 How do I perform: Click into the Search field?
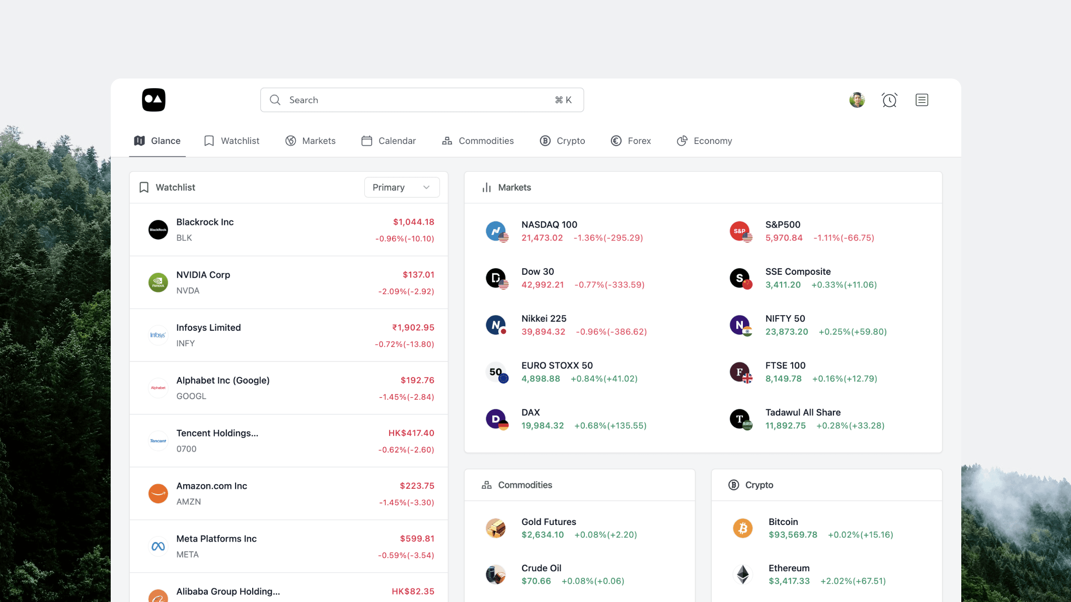click(422, 100)
